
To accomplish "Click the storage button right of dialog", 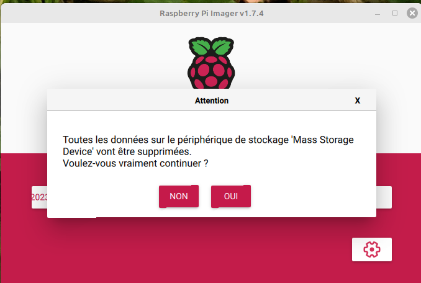I will (384, 197).
